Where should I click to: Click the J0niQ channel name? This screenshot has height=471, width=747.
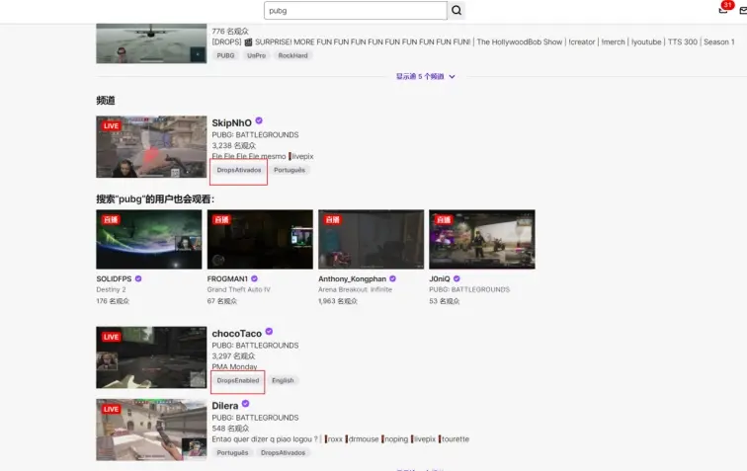point(440,279)
